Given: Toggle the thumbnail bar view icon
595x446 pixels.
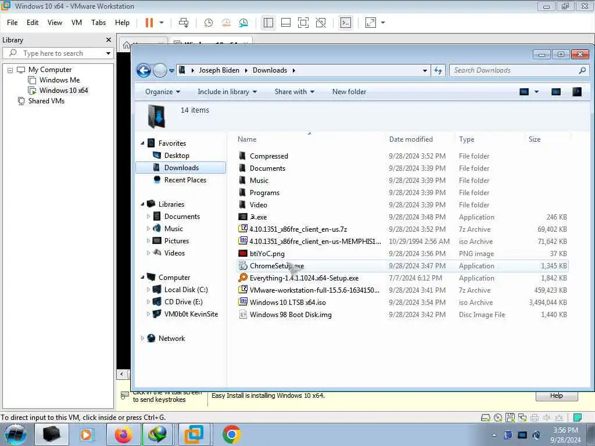Looking at the screenshot, I should click(x=286, y=23).
